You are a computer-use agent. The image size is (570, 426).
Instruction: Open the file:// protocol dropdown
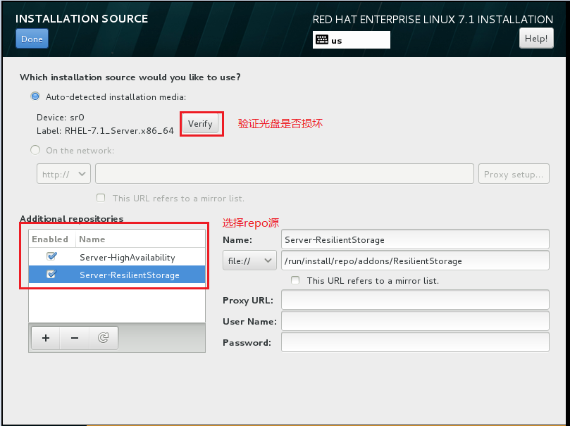tap(249, 261)
